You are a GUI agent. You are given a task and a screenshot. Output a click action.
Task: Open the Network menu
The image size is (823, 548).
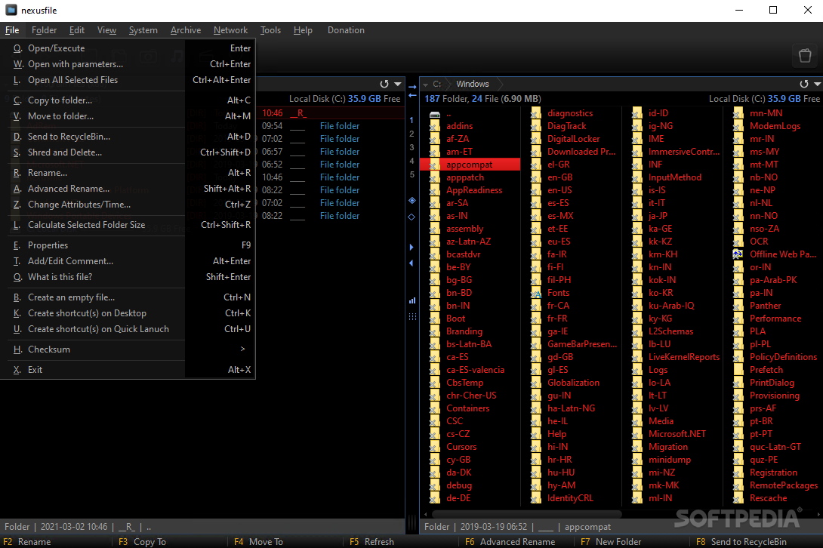click(230, 30)
